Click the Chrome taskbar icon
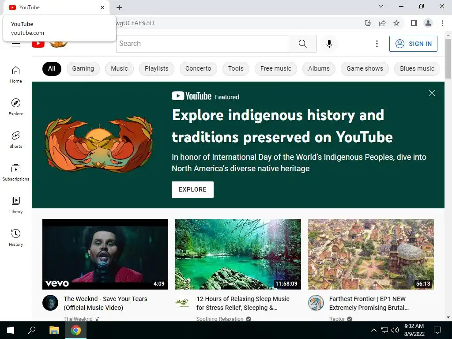 point(76,330)
